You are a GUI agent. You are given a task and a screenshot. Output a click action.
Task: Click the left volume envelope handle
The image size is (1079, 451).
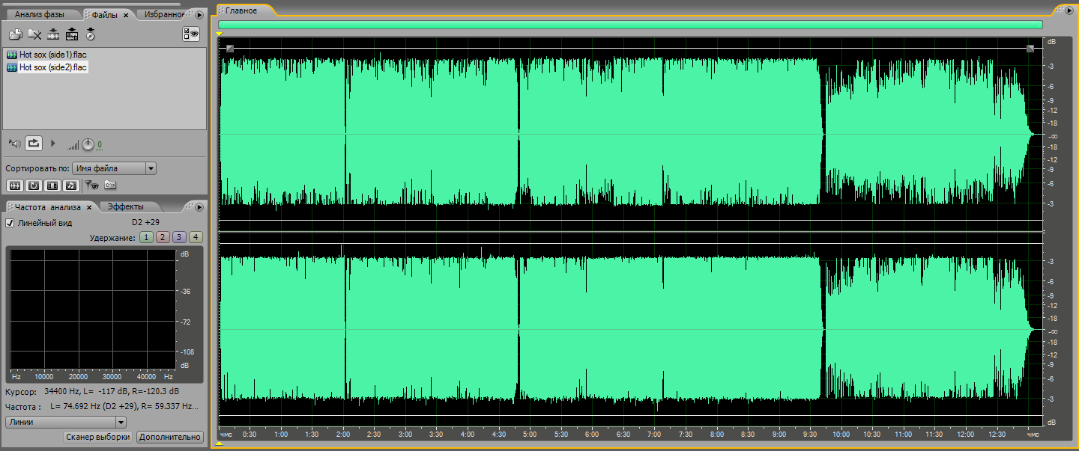point(230,49)
